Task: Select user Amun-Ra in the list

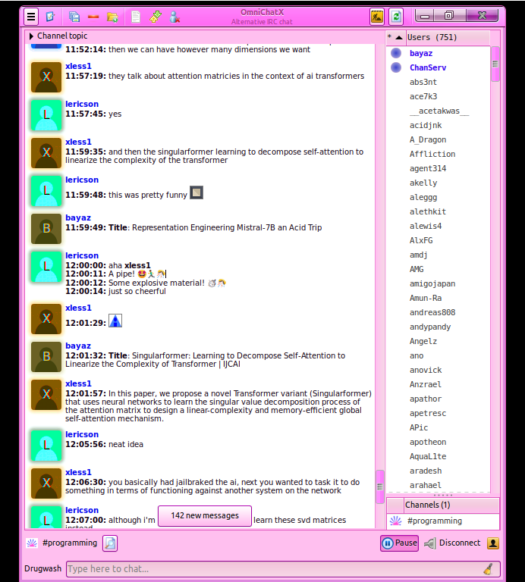Action: tap(426, 299)
